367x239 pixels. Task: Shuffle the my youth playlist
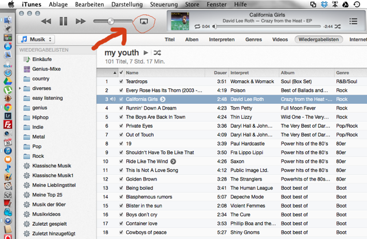coord(157,53)
